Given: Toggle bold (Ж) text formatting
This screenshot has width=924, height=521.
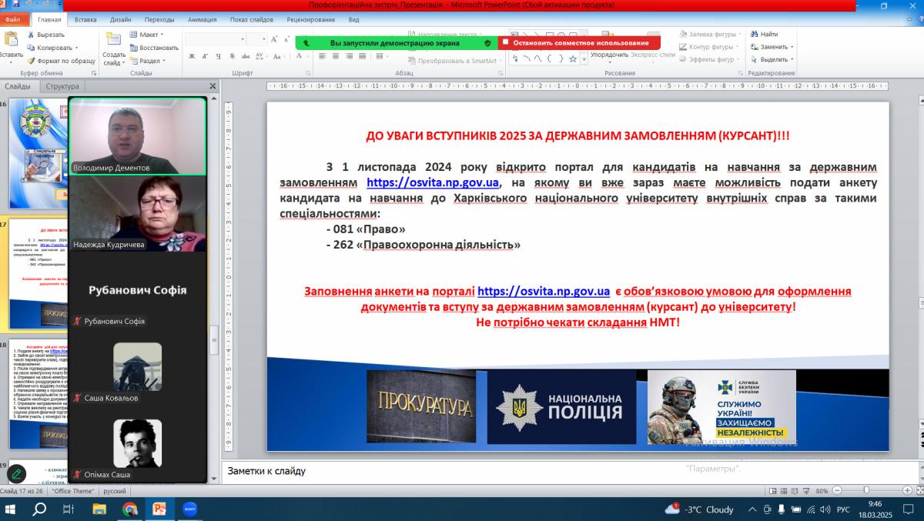Looking at the screenshot, I should point(192,56).
